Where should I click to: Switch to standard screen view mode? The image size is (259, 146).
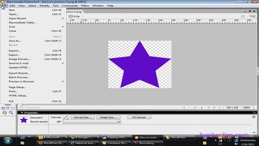coord(3,108)
